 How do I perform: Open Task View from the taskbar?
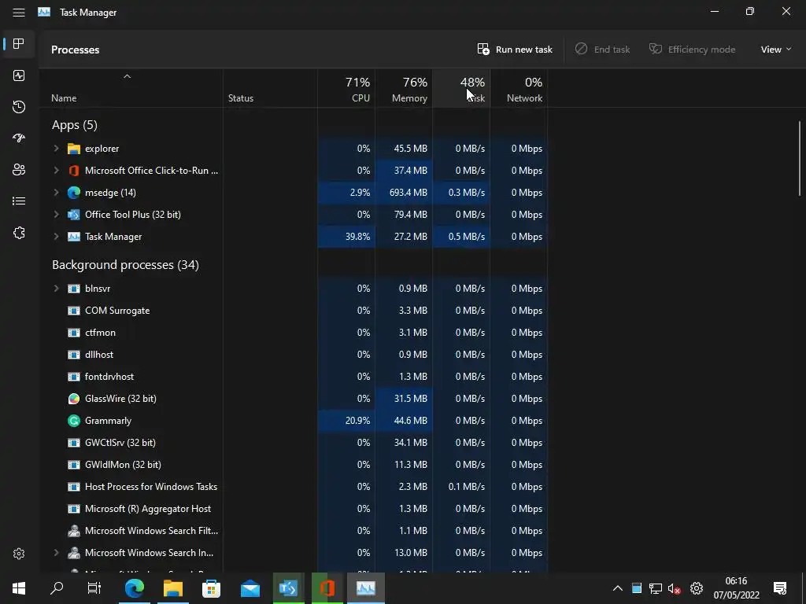tap(94, 588)
